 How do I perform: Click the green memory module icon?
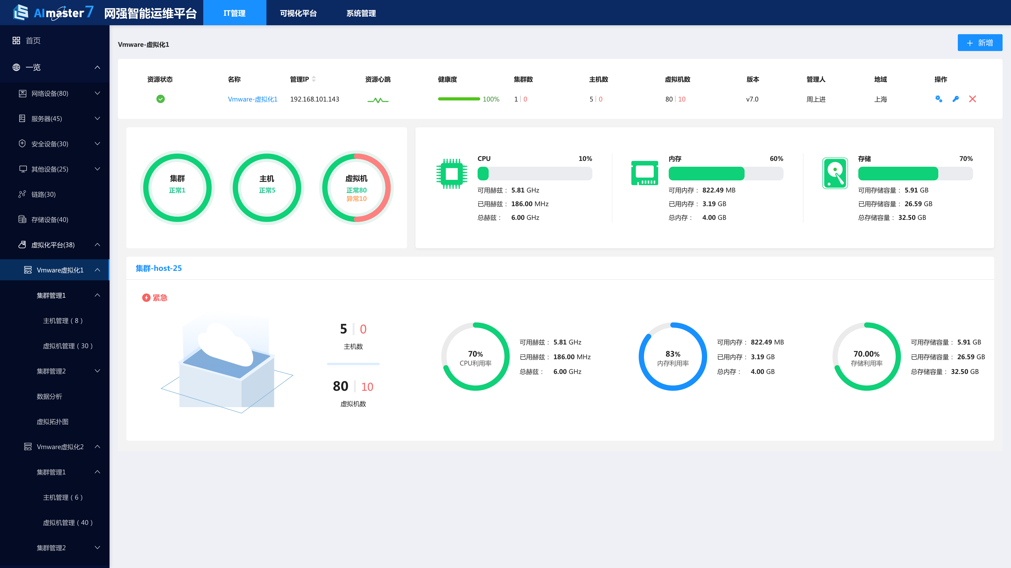tap(645, 173)
